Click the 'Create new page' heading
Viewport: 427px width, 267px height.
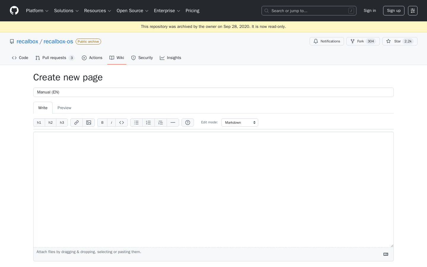[x=68, y=77]
